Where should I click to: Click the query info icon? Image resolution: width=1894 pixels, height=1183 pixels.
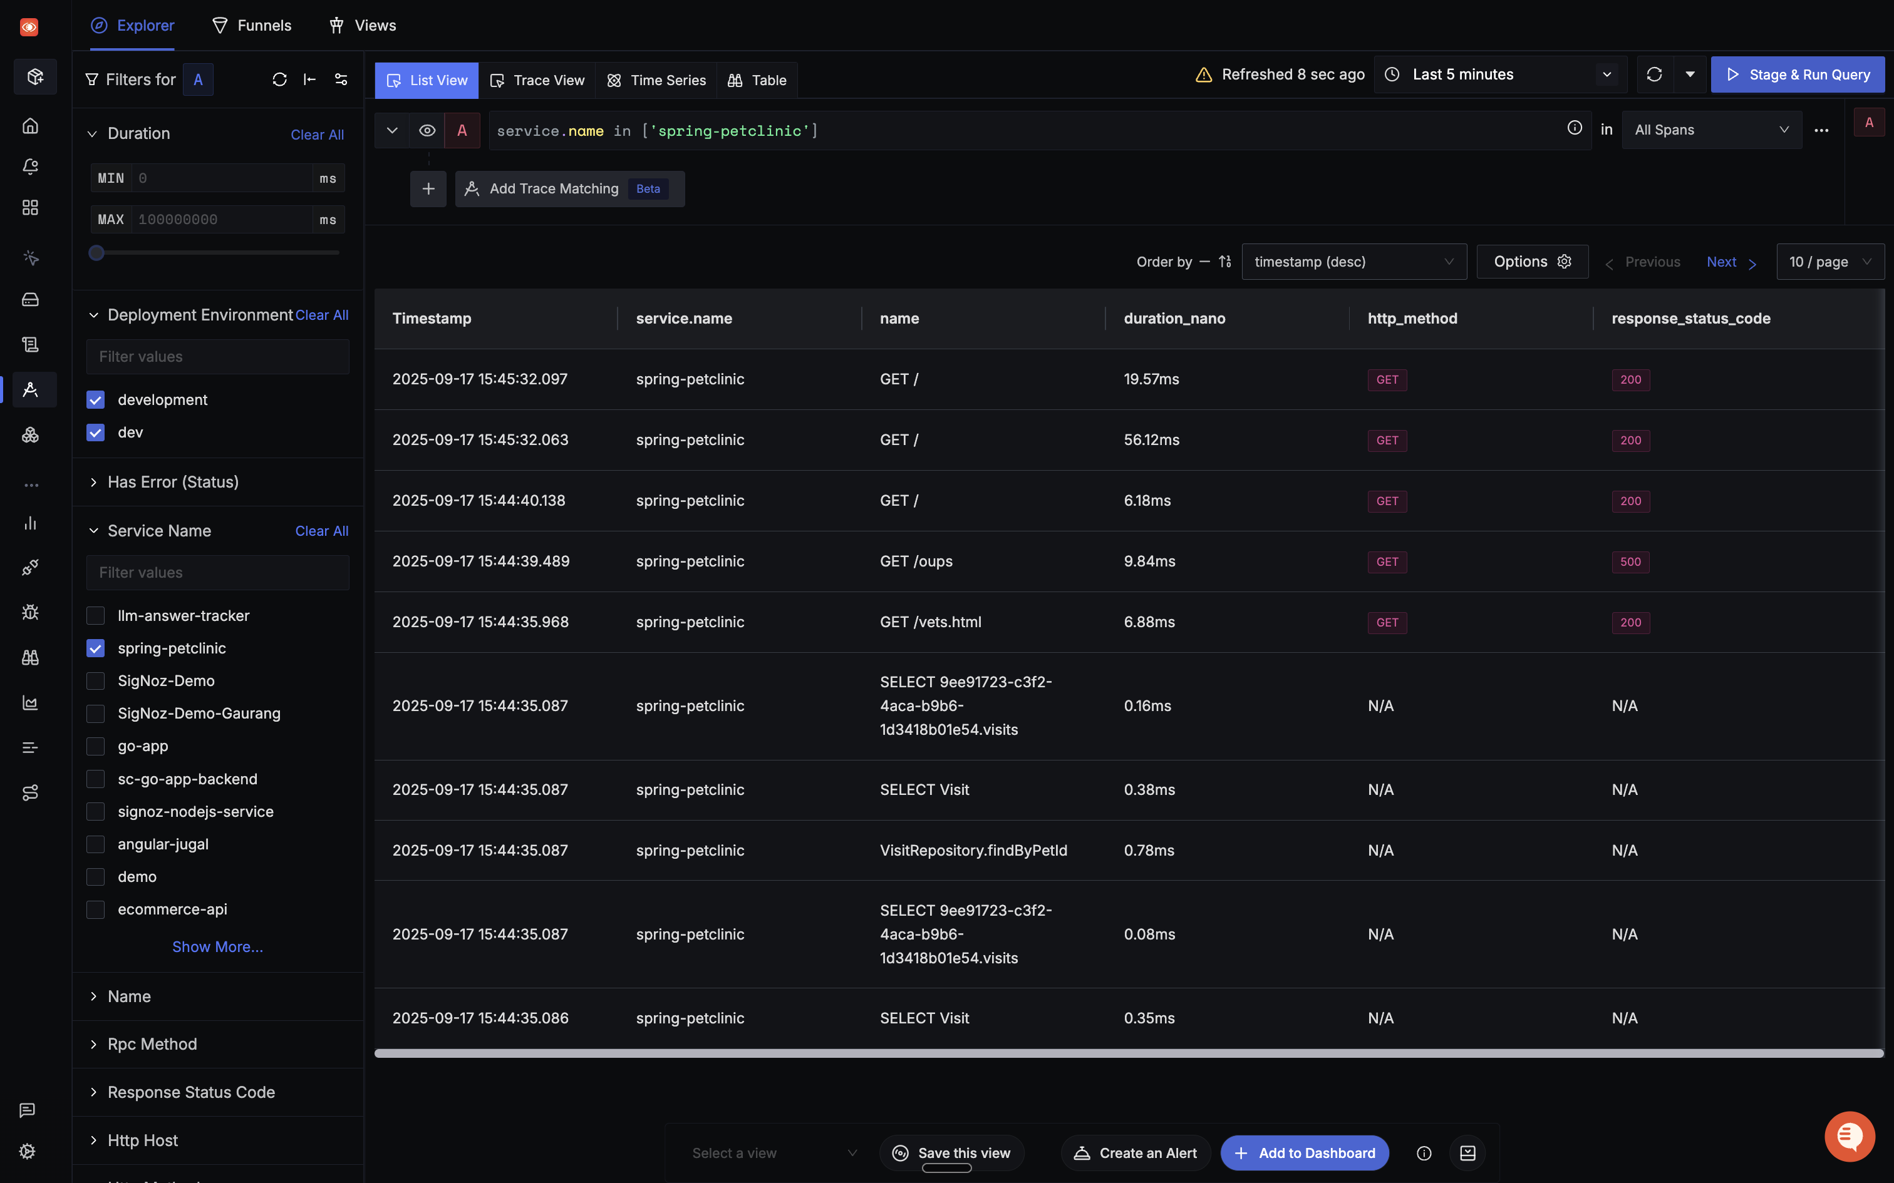[x=1575, y=128]
